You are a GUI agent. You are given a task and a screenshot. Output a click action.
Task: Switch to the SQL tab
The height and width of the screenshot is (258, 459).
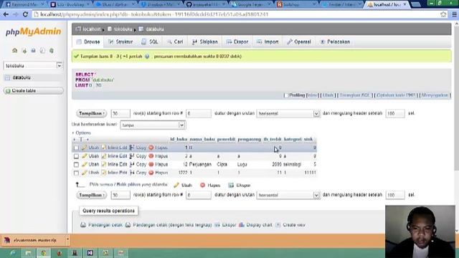[x=150, y=42]
